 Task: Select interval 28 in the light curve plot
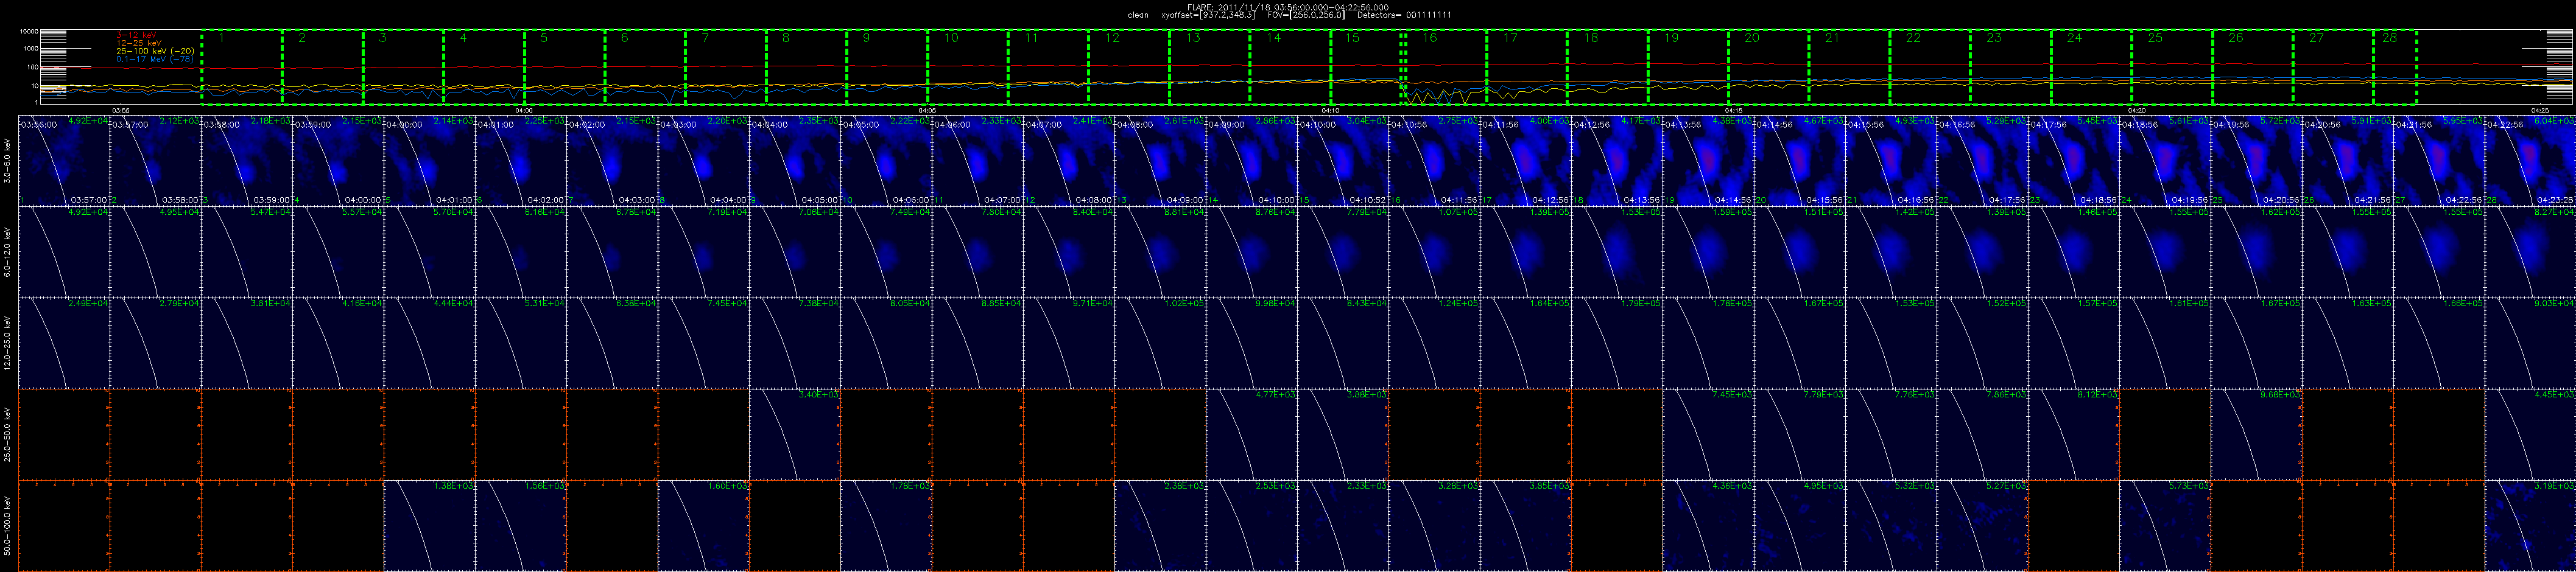pyautogui.click(x=2395, y=67)
